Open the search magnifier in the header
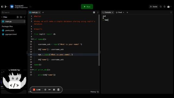 pyautogui.click(x=161, y=7)
